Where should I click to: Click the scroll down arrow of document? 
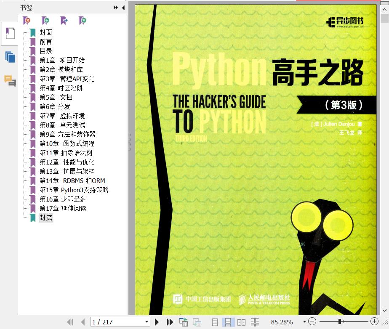384,310
